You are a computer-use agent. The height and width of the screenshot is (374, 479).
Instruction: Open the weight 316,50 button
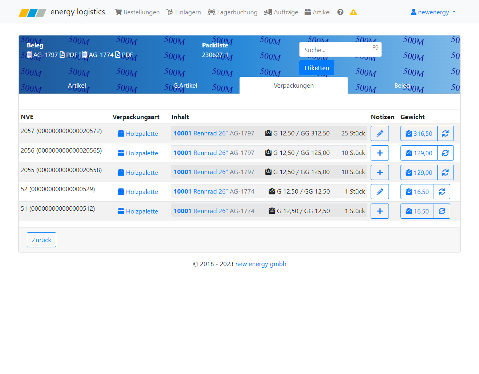(419, 133)
